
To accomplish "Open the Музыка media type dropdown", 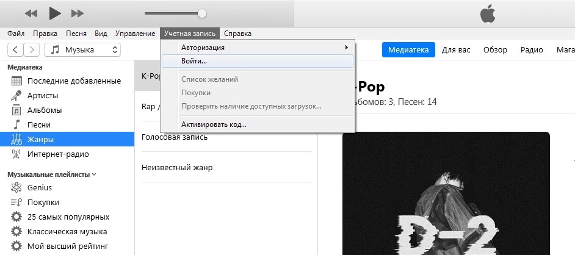I will point(82,49).
